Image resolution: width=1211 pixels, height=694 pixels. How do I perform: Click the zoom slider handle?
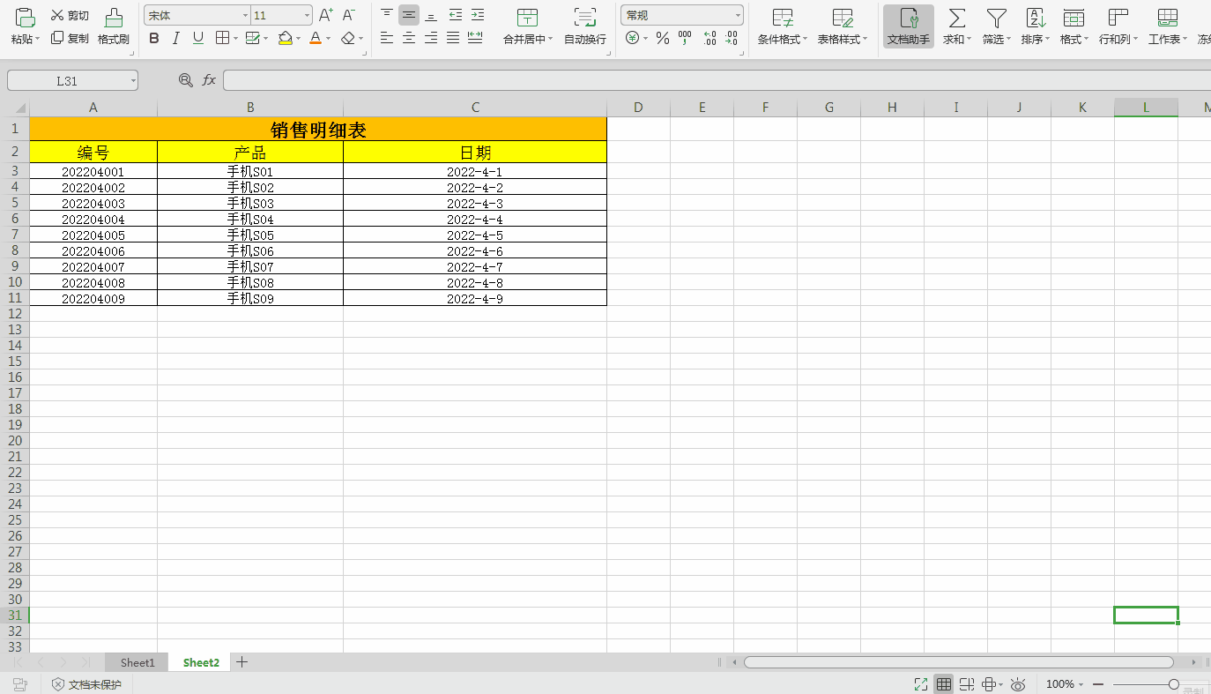point(1173,684)
